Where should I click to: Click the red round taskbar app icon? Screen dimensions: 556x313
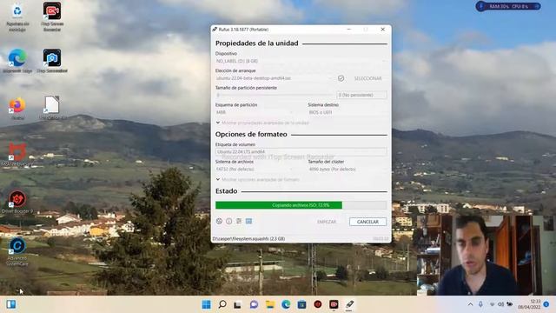click(318, 304)
